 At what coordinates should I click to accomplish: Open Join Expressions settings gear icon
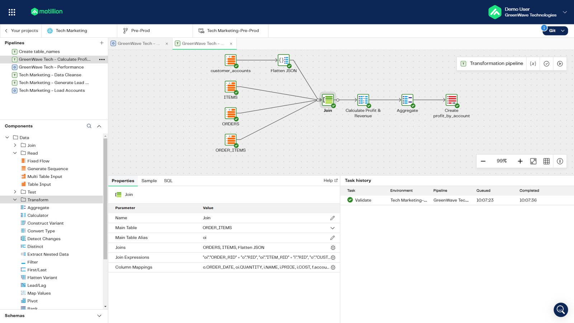pyautogui.click(x=333, y=257)
